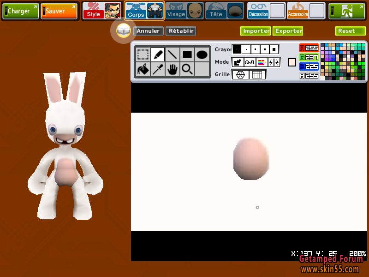Switch to the Visage tab
The width and height of the screenshot is (369, 277).
pos(184,11)
